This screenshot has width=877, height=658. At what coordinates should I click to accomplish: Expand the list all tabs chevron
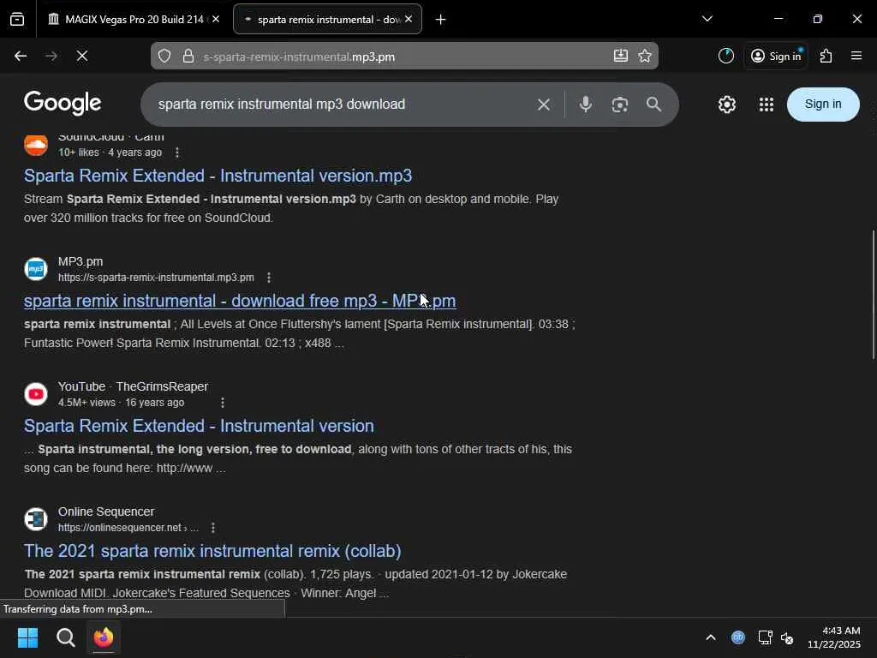pos(707,19)
